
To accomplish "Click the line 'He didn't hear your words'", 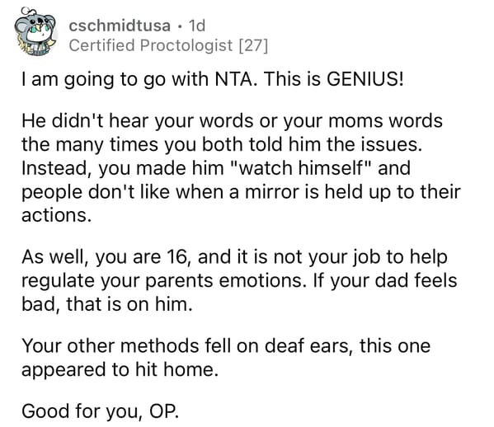I will pyautogui.click(x=232, y=121).
